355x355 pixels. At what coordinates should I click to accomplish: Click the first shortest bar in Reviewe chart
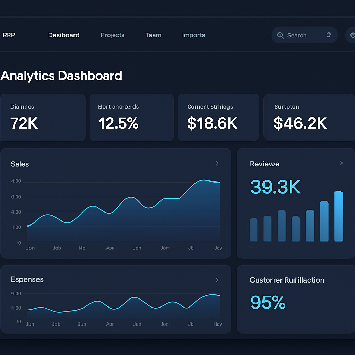(x=253, y=230)
